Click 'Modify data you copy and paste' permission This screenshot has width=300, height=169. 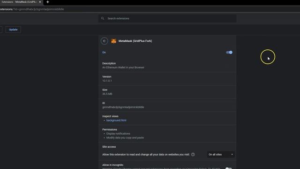tap(125, 138)
